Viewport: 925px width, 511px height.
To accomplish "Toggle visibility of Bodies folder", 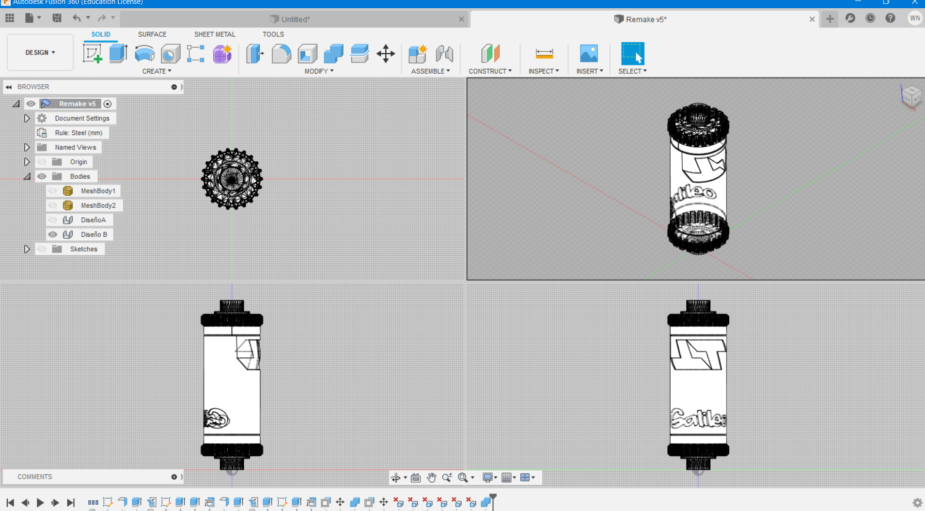I will 42,176.
